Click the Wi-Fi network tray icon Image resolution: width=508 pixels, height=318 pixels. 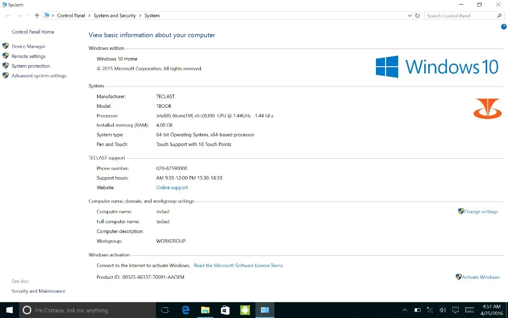pyautogui.click(x=430, y=310)
